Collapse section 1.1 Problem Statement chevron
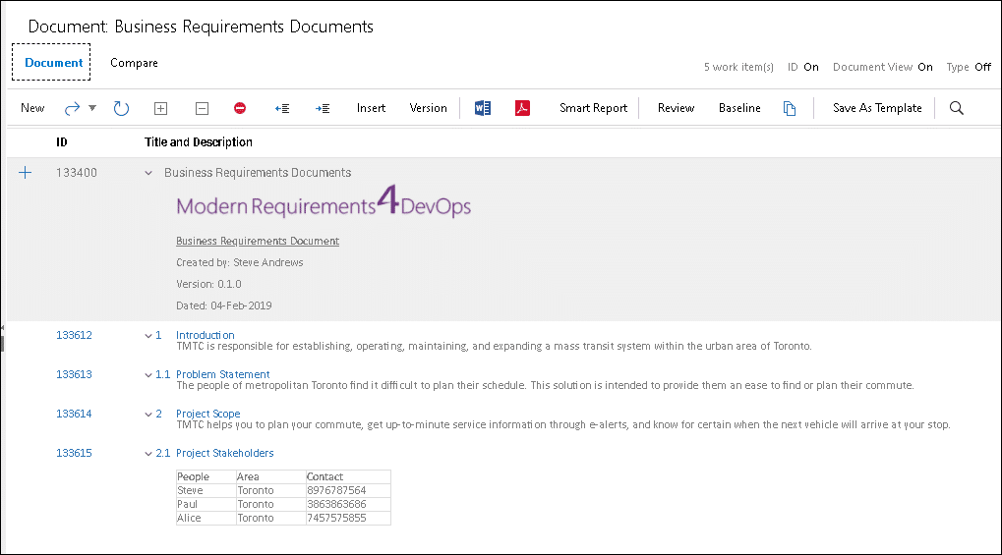1002x555 pixels. (148, 375)
